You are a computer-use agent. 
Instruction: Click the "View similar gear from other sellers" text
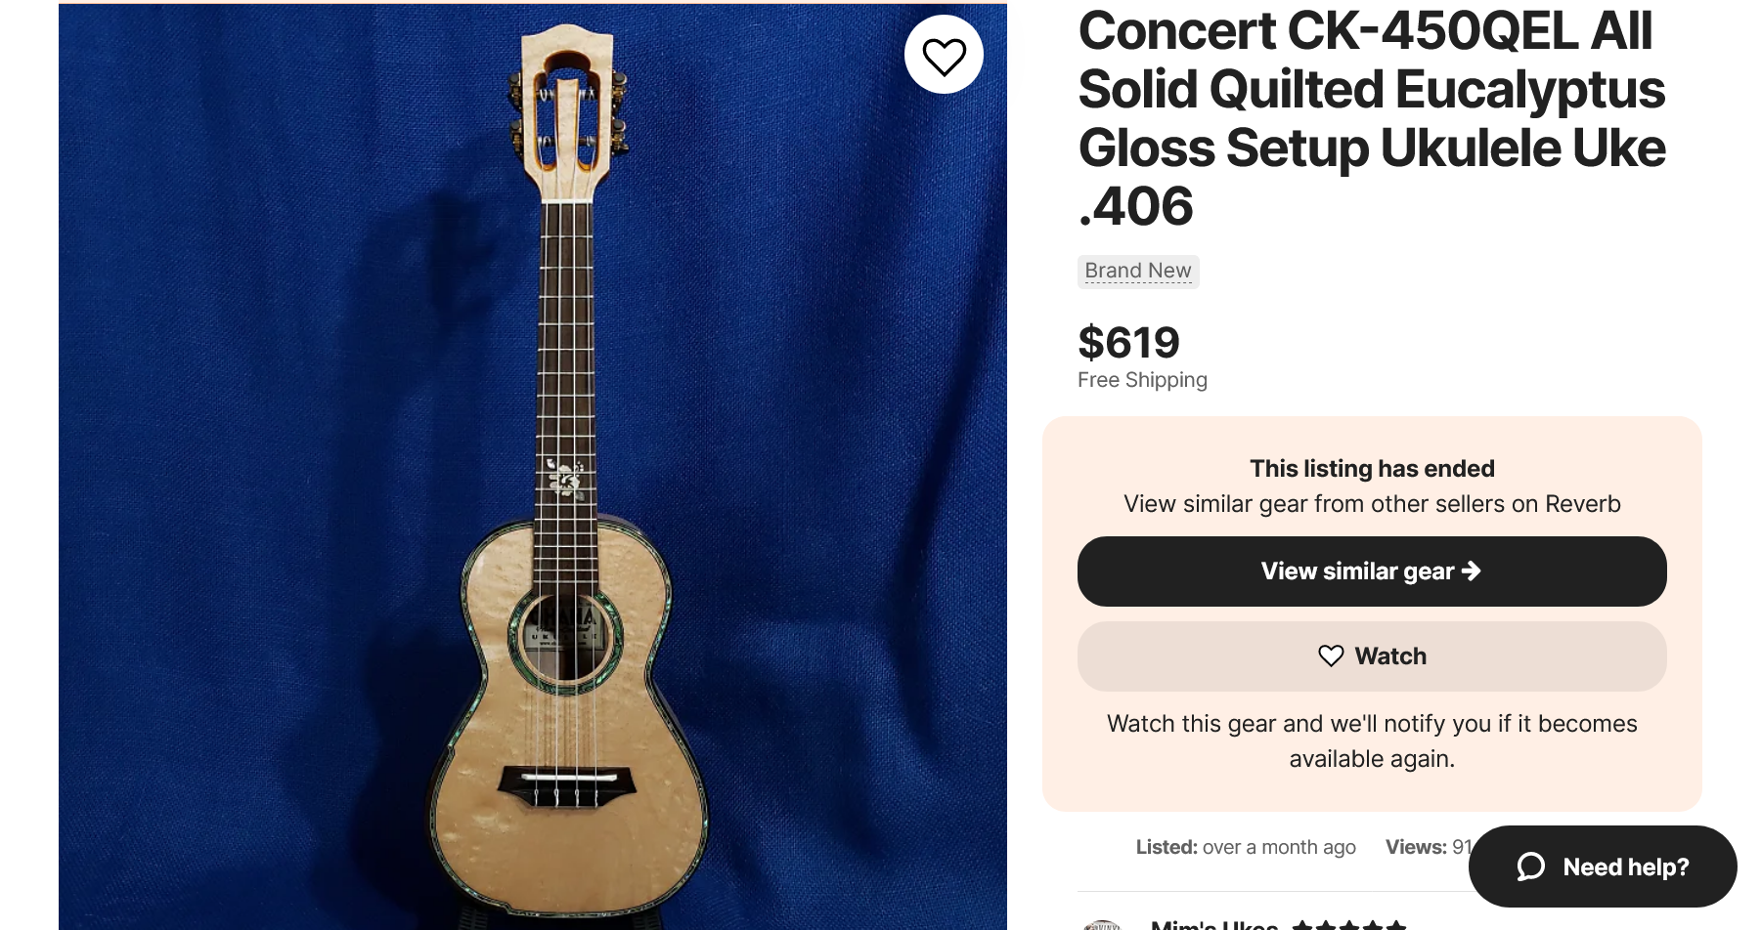1372,504
